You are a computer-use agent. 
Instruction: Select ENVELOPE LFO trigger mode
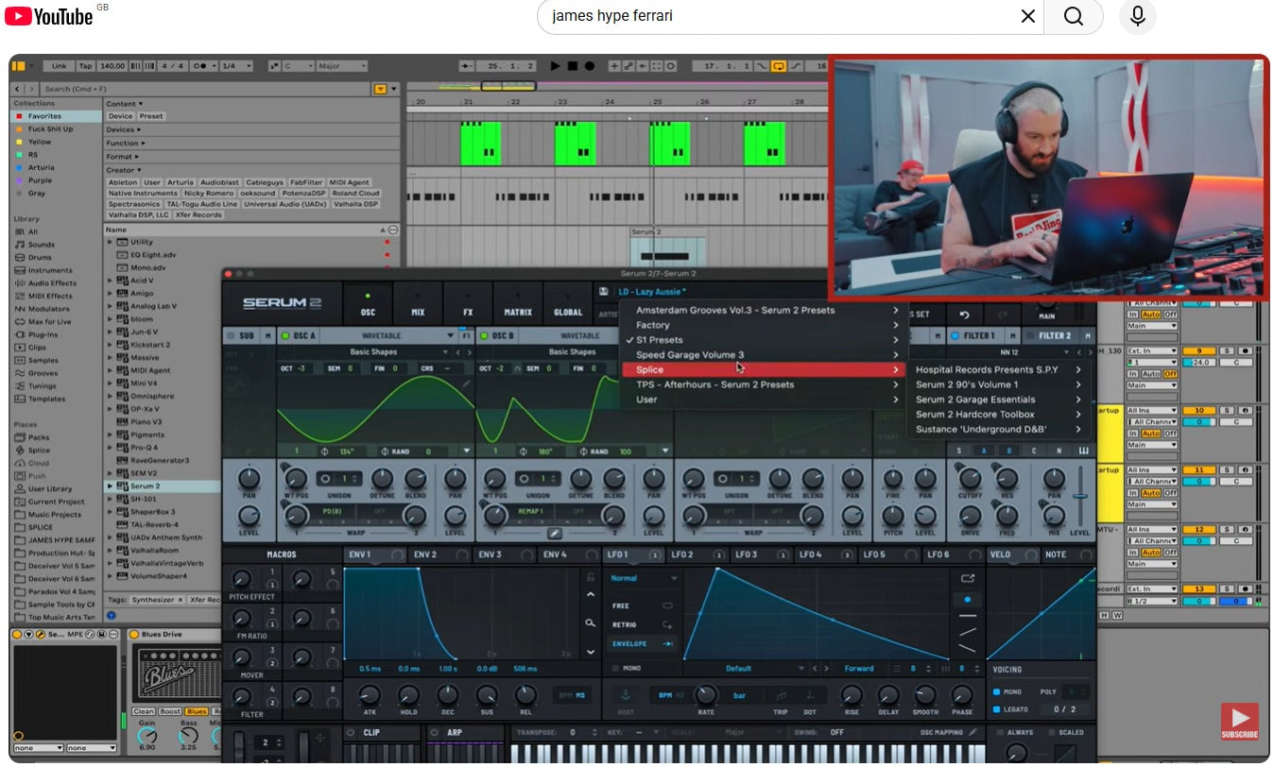643,643
